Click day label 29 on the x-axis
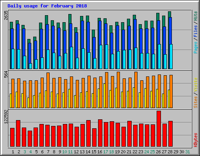The width and height of the screenshot is (200, 156). [x=176, y=152]
